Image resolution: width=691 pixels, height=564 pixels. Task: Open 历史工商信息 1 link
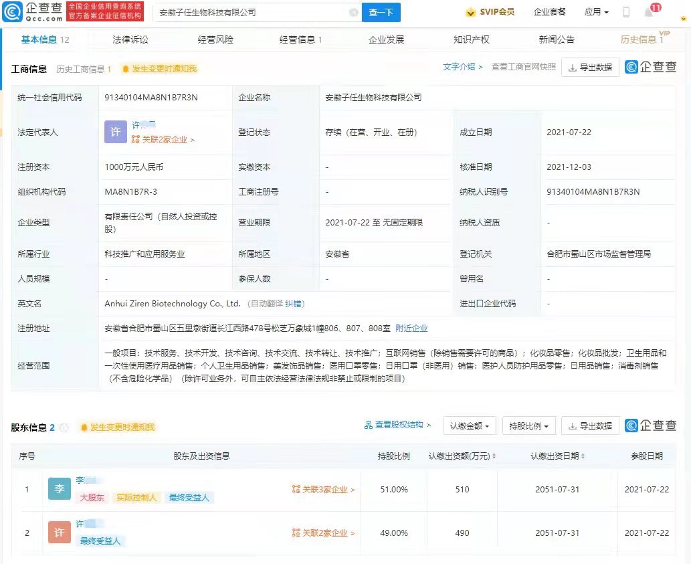tap(84, 69)
